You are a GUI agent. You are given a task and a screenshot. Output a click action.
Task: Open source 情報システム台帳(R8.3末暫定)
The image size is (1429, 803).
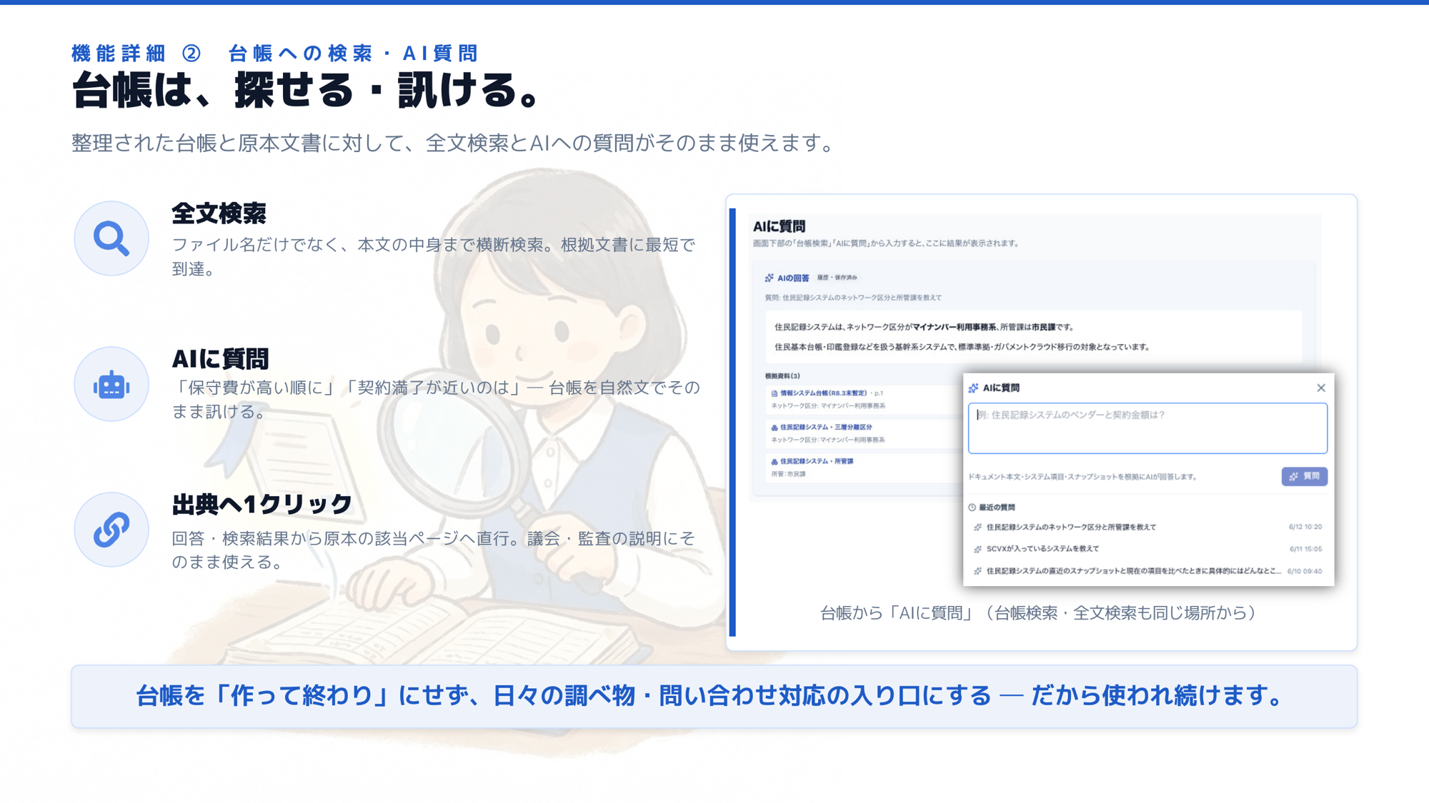pyautogui.click(x=822, y=393)
